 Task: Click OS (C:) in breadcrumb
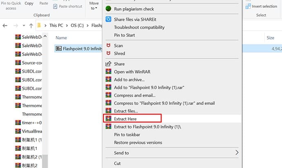(77, 25)
